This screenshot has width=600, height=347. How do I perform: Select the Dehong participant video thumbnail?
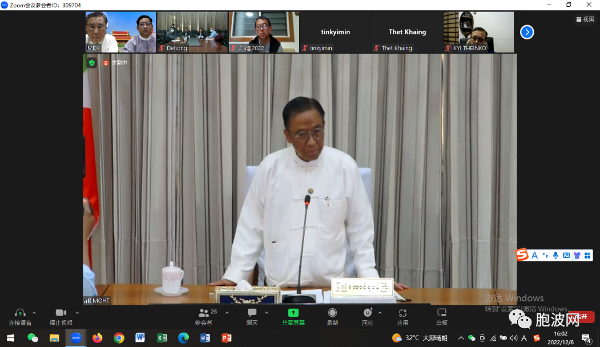tap(192, 32)
